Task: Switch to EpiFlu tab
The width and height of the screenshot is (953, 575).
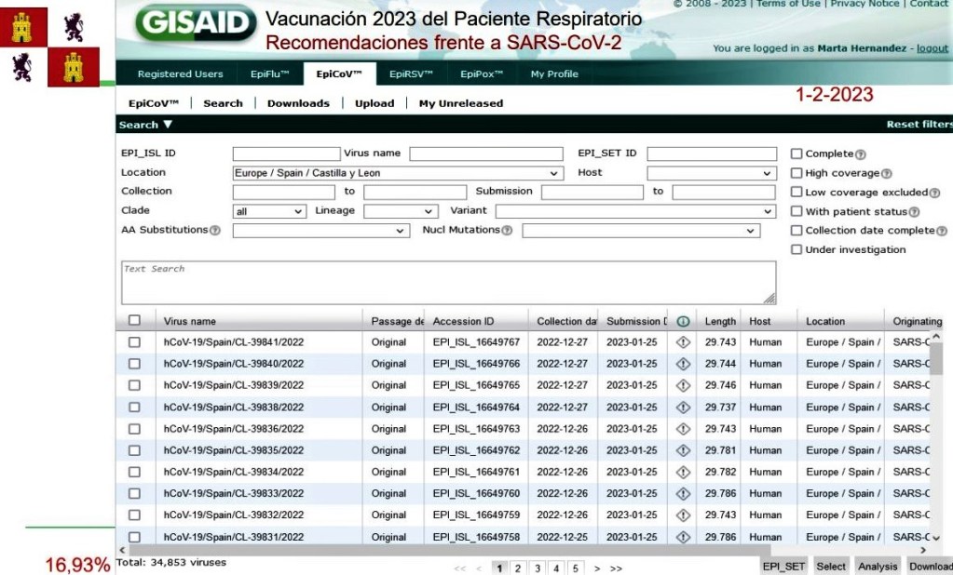Action: pos(269,74)
